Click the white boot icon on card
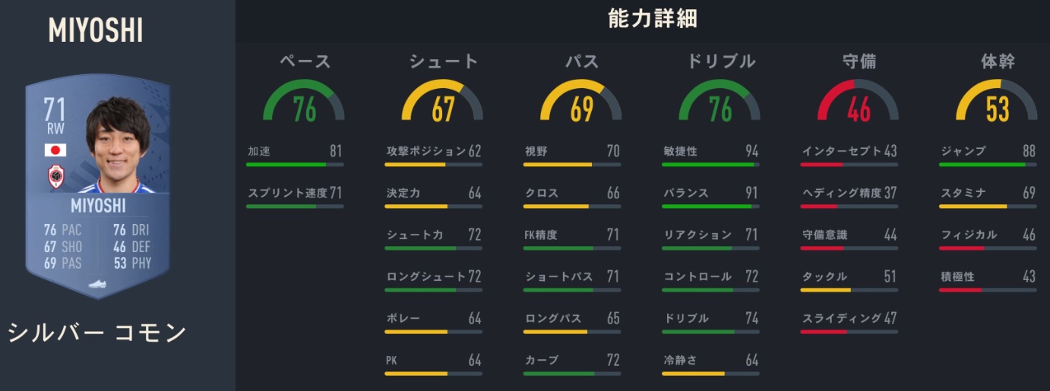The height and width of the screenshot is (391, 1050). pyautogui.click(x=97, y=285)
